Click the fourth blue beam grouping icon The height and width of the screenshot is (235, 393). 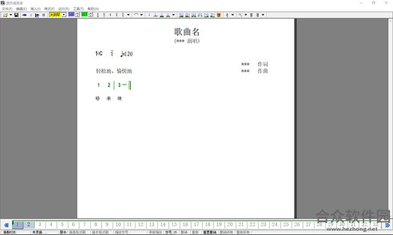[x=200, y=15]
